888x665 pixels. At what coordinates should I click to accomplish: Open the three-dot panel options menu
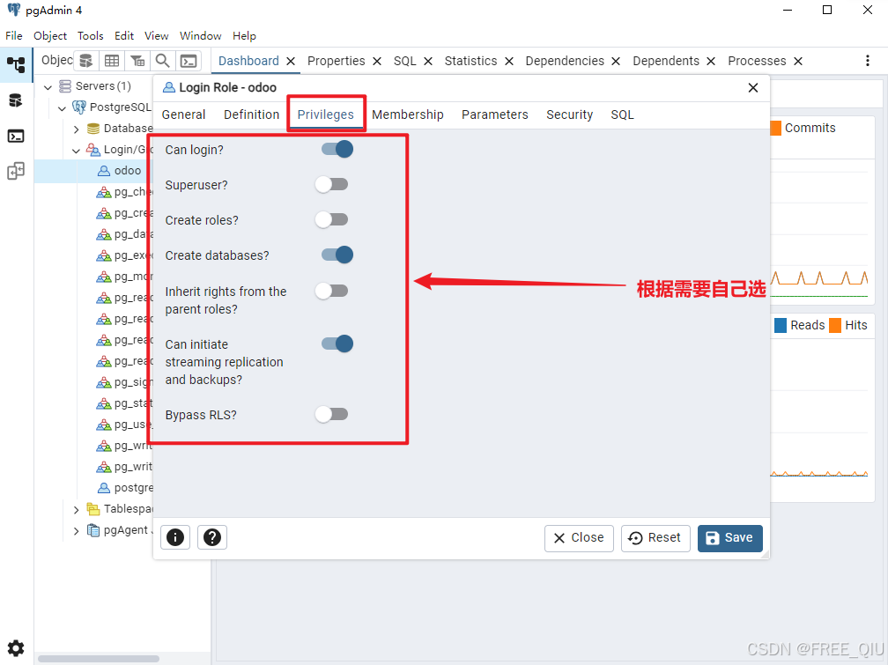point(868,61)
